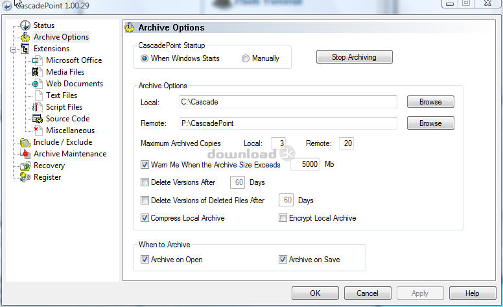Click the Archive Options panel header icon
The height and width of the screenshot is (307, 503).
pyautogui.click(x=130, y=28)
